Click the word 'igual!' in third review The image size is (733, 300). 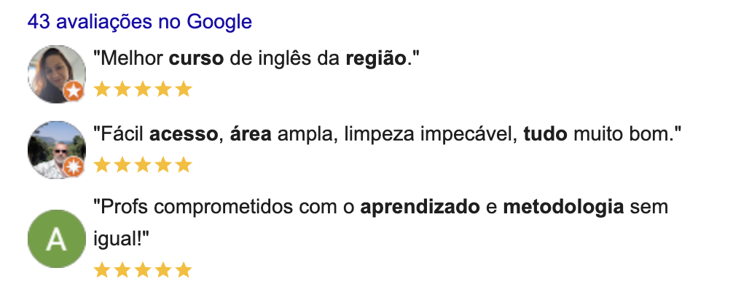(121, 240)
